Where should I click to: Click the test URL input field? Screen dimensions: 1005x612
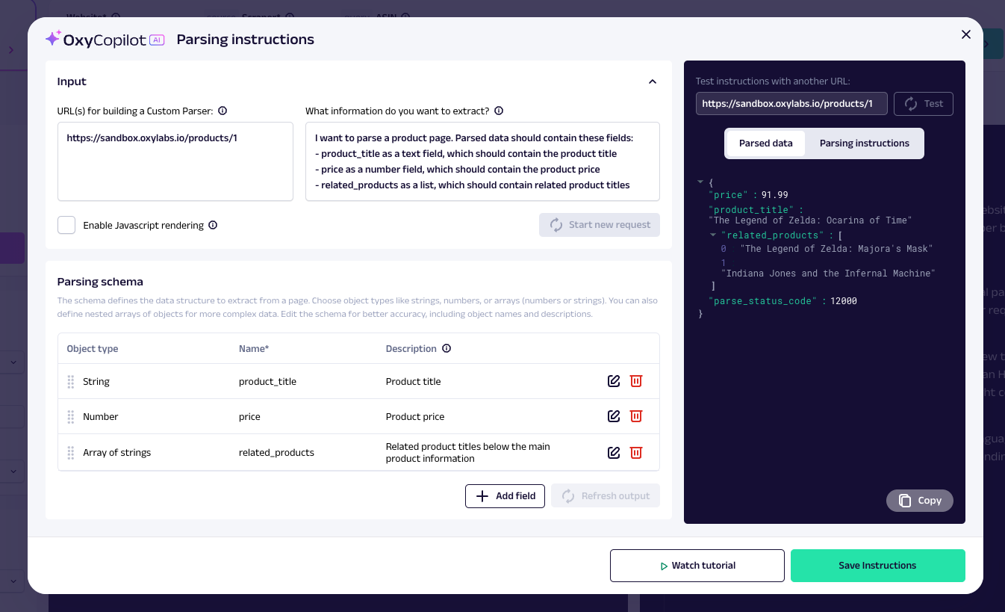pyautogui.click(x=791, y=104)
